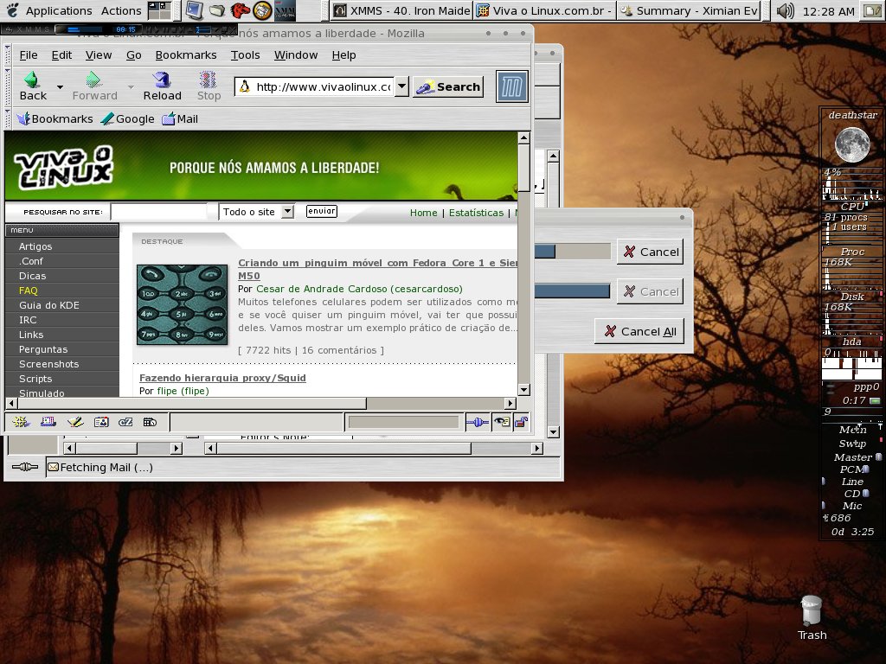Viewport: 886px width, 664px height.
Task: Click the page security padlock icon
Action: click(x=522, y=422)
